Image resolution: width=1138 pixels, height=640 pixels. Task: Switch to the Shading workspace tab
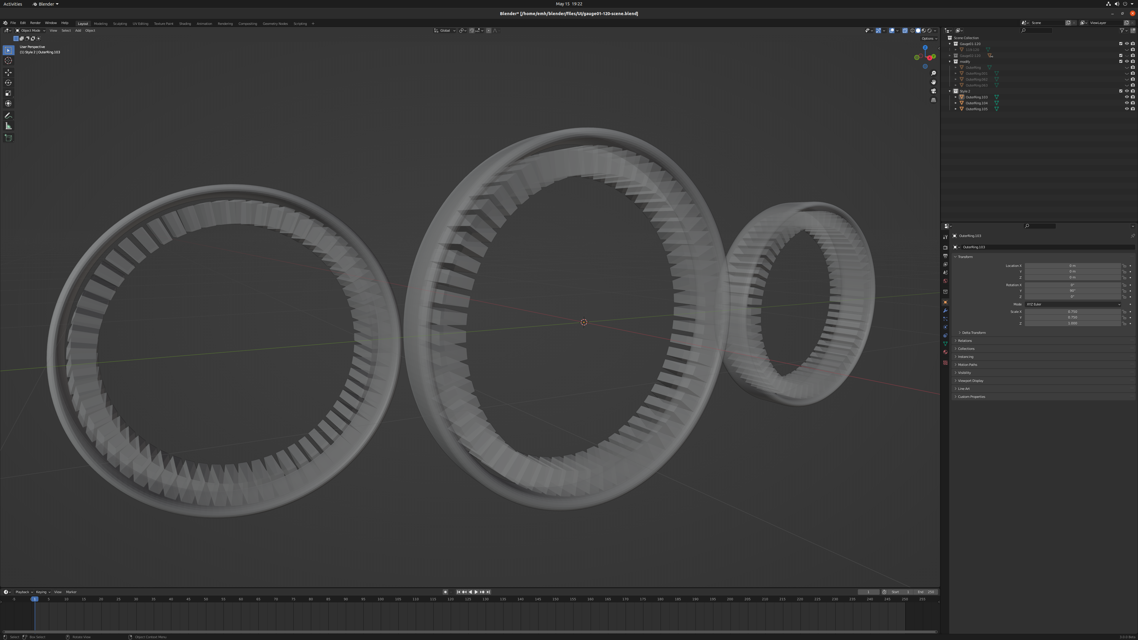coord(185,23)
